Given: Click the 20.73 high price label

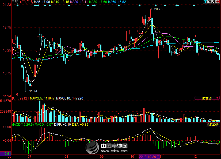Looking at the screenshot, I should pyautogui.click(x=158, y=9).
